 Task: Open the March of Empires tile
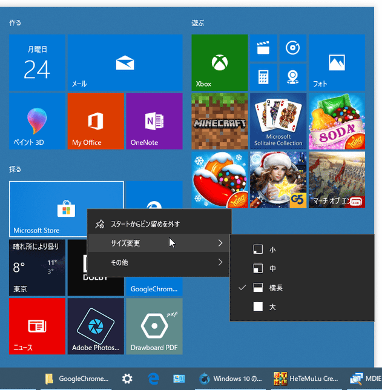click(337, 180)
